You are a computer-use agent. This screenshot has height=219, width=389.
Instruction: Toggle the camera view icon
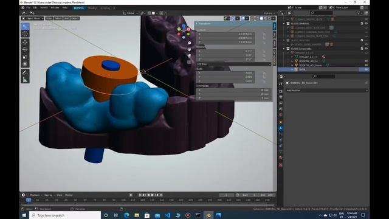(189, 56)
